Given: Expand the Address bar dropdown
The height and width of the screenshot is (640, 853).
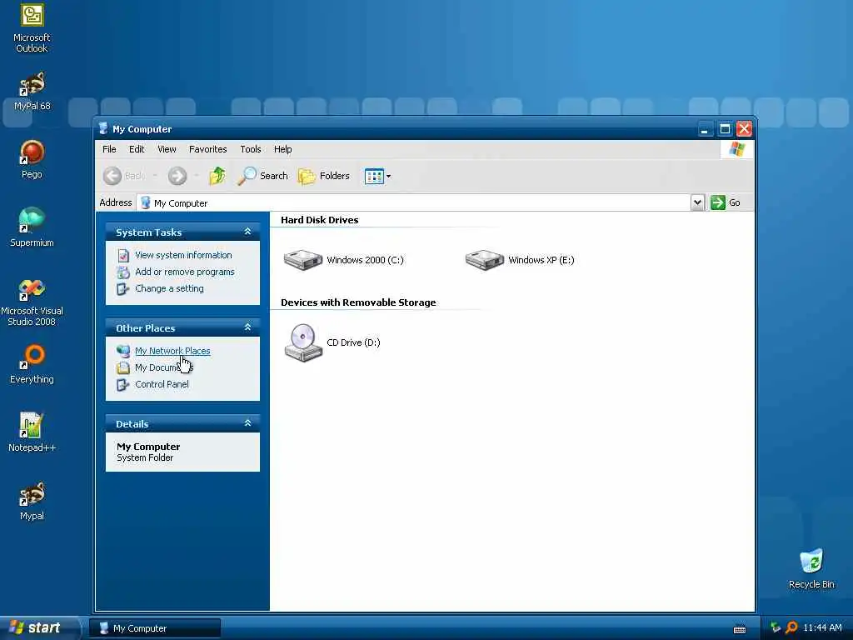Looking at the screenshot, I should (697, 202).
